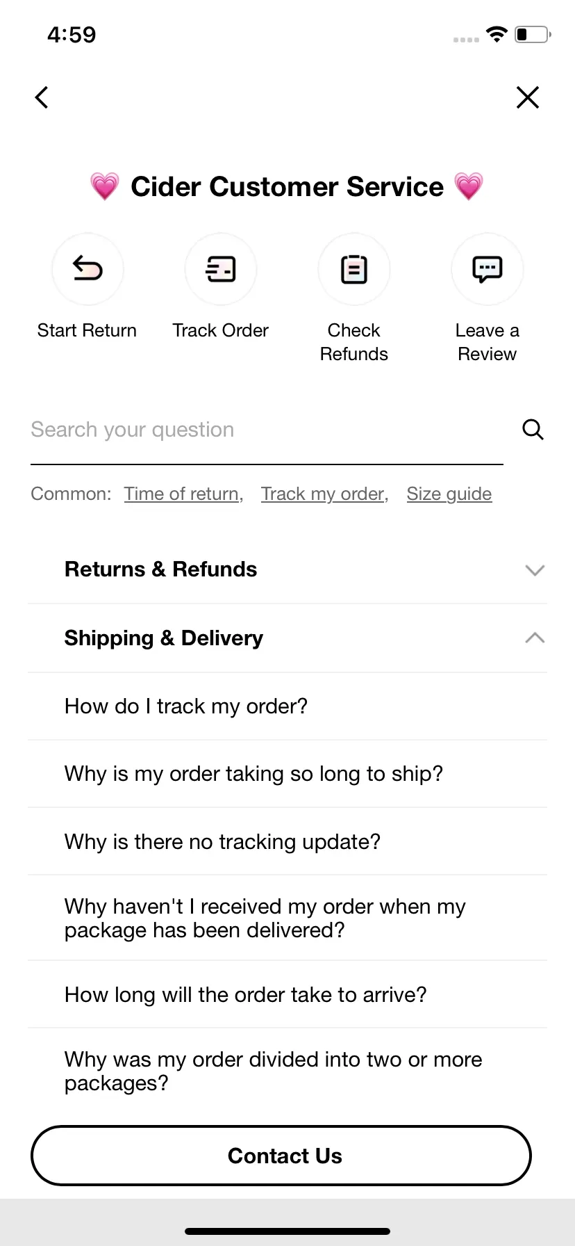Open the "Size guide" link
The width and height of the screenshot is (575, 1246).
click(x=449, y=494)
